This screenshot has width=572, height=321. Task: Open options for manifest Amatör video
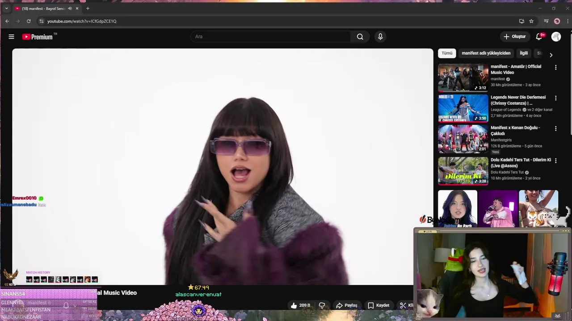pos(556,67)
